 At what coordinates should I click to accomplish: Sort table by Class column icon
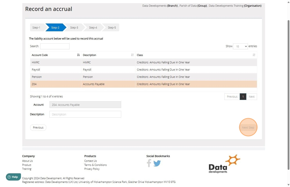pos(254,55)
